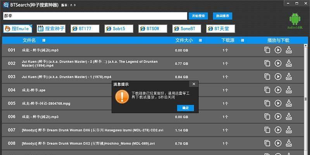This screenshot has height=155, width=310.
Task: Copy link for row 004 ape file
Action: [x=267, y=90]
